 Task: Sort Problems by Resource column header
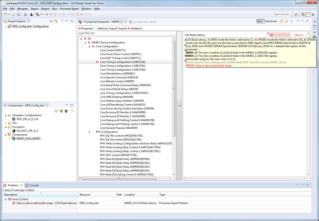[x=97, y=195]
